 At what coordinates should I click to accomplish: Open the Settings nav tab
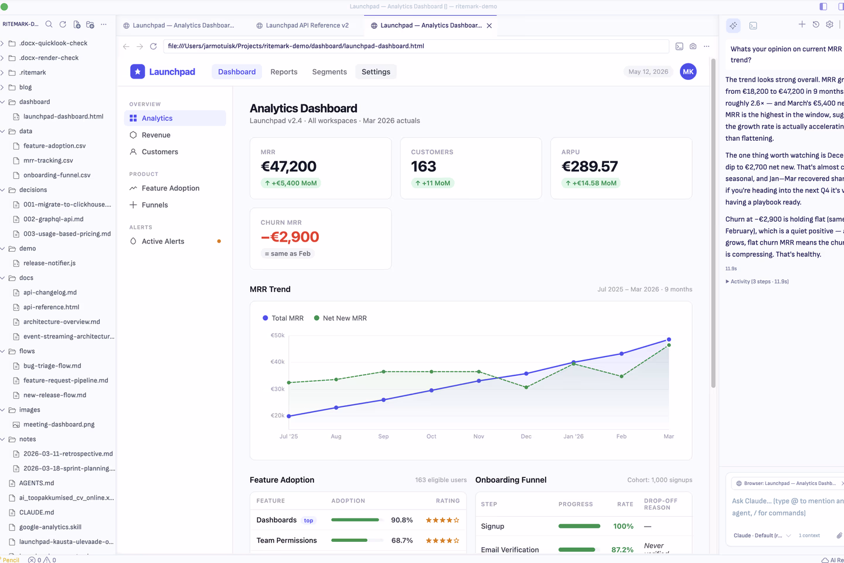pyautogui.click(x=376, y=72)
